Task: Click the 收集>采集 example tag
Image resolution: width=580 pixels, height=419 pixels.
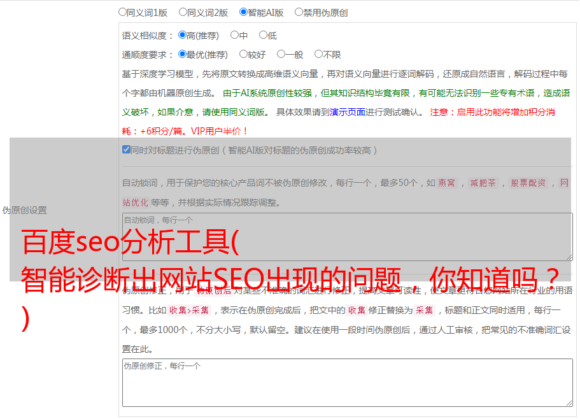Action: (x=189, y=310)
